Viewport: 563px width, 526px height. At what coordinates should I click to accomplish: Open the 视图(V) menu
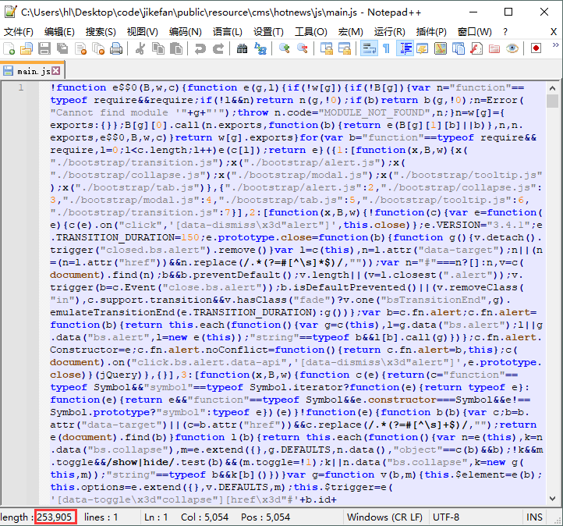click(142, 32)
